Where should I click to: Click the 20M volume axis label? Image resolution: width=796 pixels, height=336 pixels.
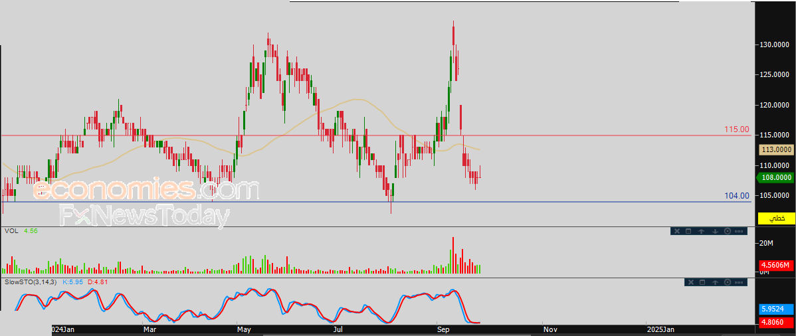(x=766, y=244)
